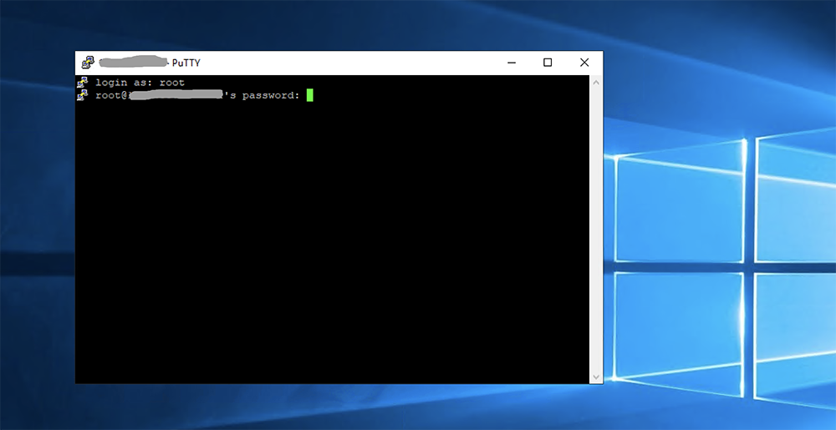
Task: Open PuTTY system menu icon in title bar
Action: [x=88, y=63]
